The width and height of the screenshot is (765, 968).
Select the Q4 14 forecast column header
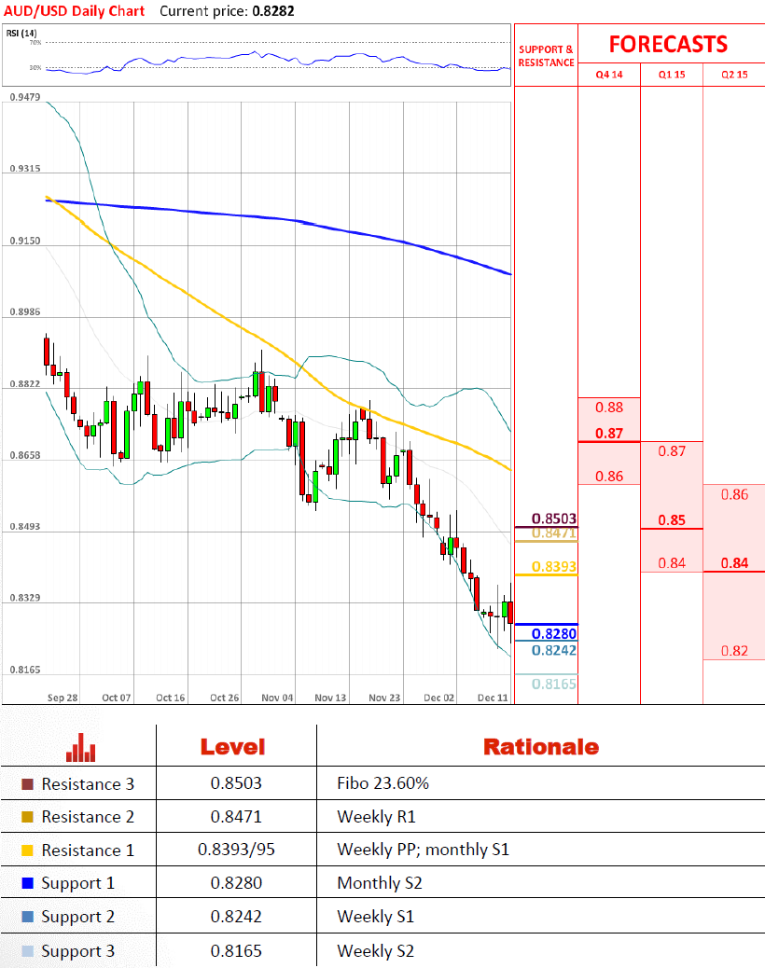[x=609, y=75]
